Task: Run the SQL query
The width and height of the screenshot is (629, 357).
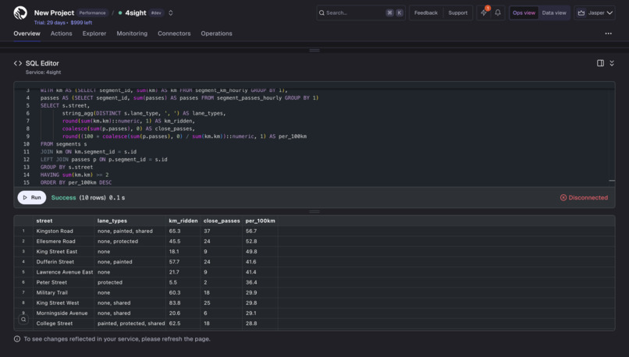Action: (x=32, y=197)
